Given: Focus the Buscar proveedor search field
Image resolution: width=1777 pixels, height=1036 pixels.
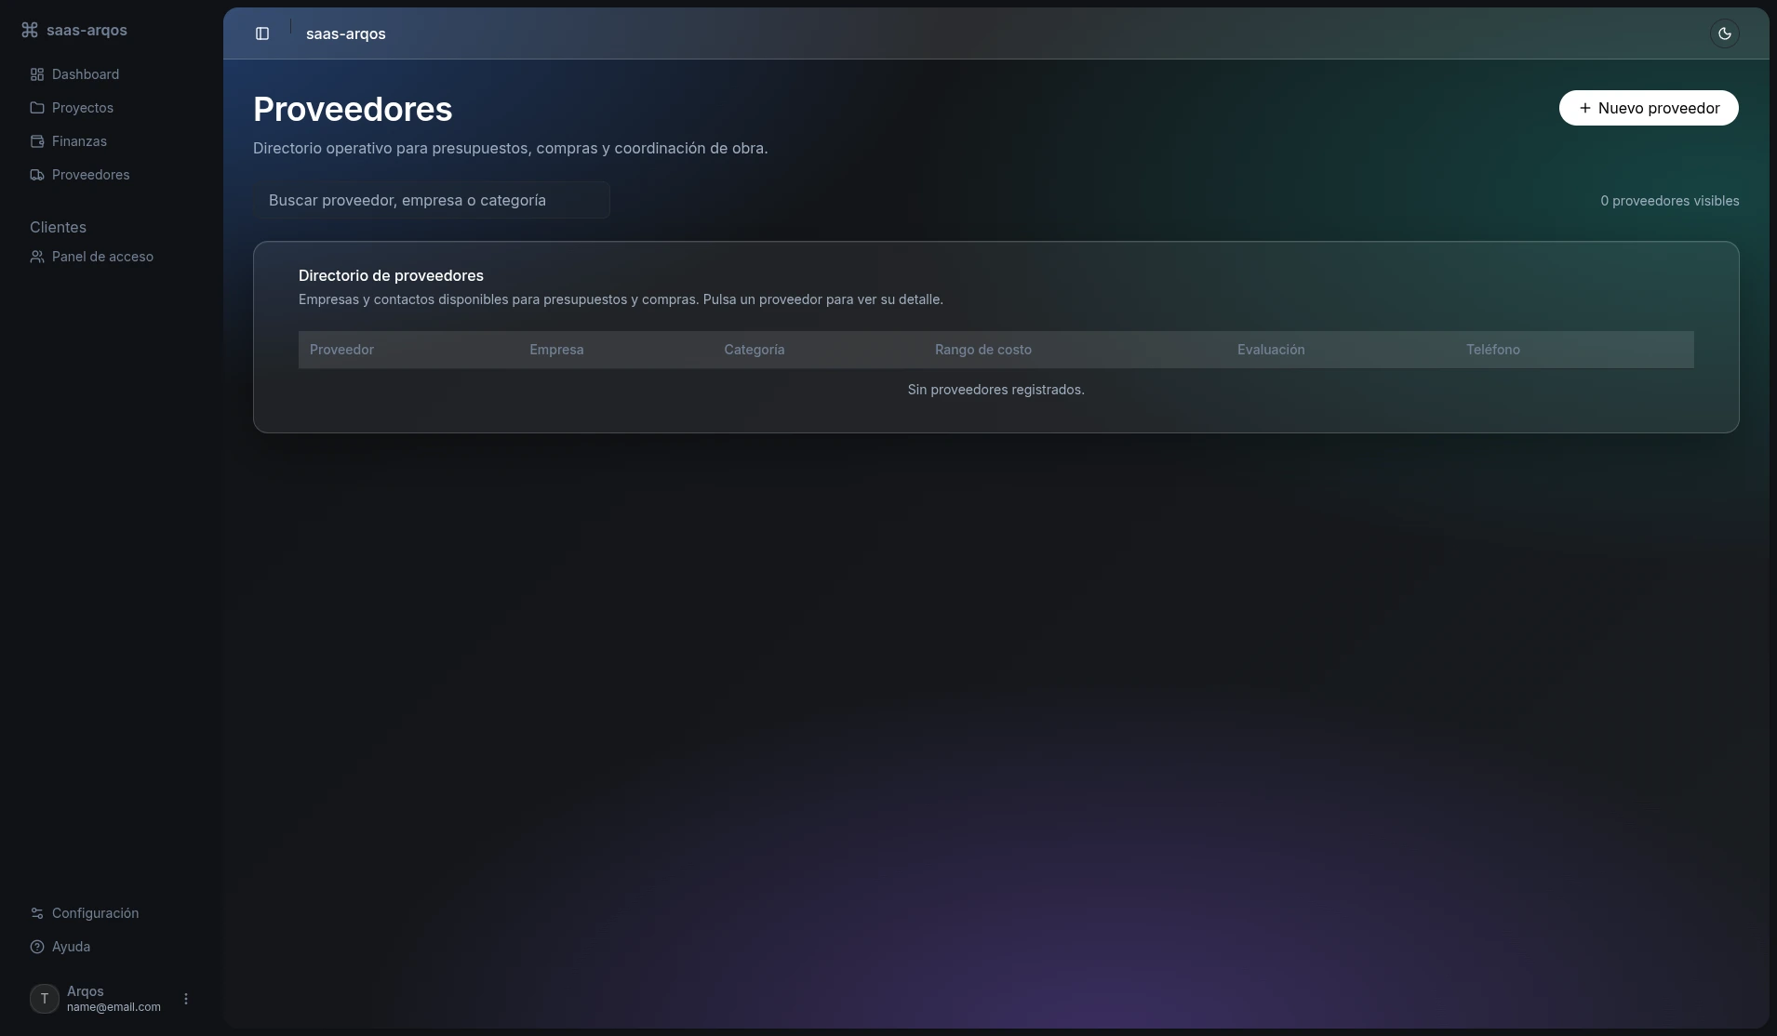Looking at the screenshot, I should pyautogui.click(x=432, y=200).
